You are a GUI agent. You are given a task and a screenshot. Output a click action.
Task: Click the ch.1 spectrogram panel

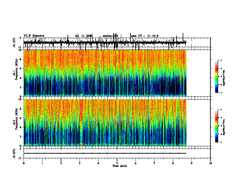tap(105, 73)
